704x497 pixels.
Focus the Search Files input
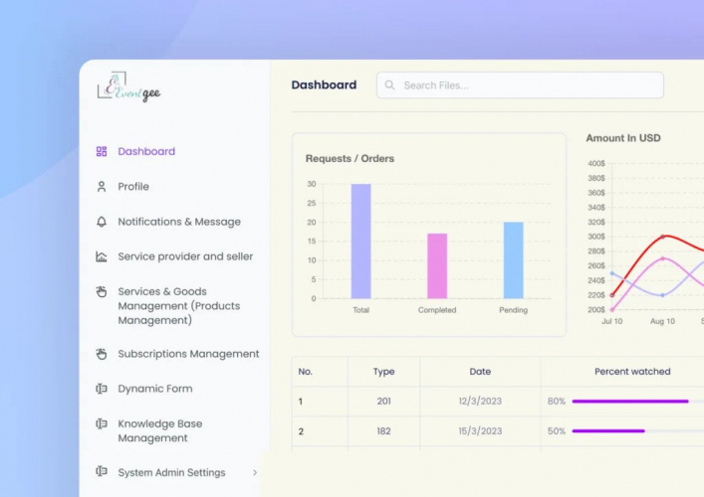(x=520, y=85)
